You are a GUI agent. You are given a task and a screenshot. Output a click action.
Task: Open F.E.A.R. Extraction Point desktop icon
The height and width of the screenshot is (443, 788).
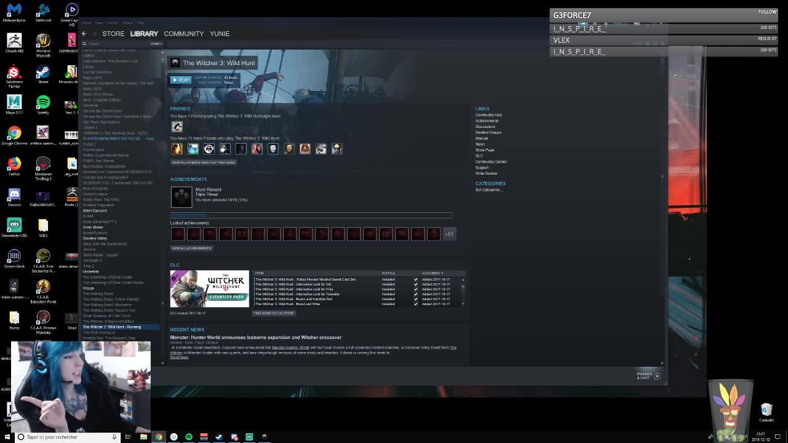(43, 292)
